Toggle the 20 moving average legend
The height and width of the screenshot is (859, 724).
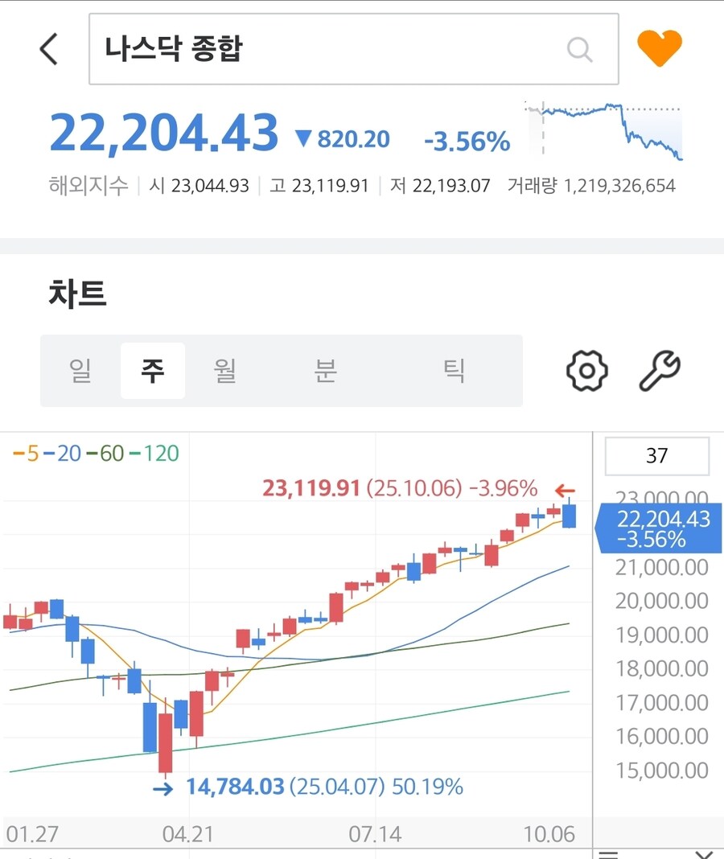click(63, 454)
